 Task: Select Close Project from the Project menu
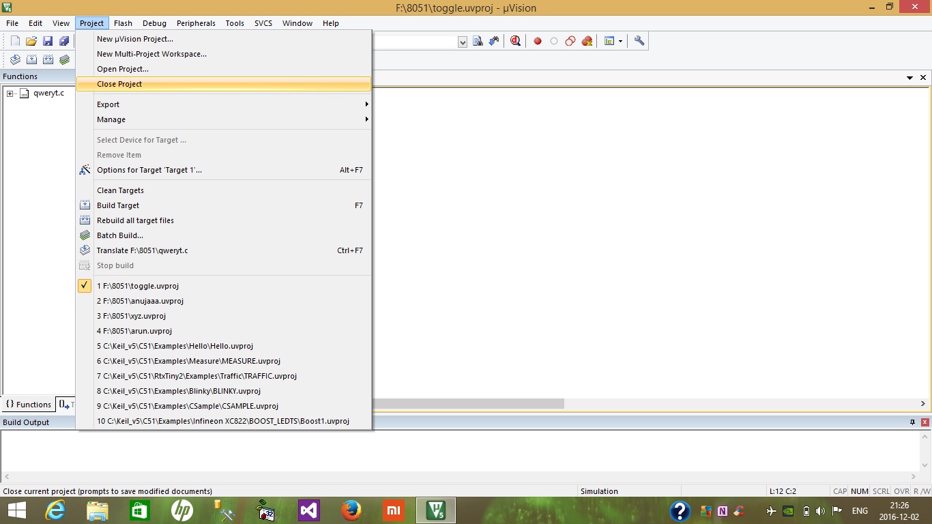point(120,84)
